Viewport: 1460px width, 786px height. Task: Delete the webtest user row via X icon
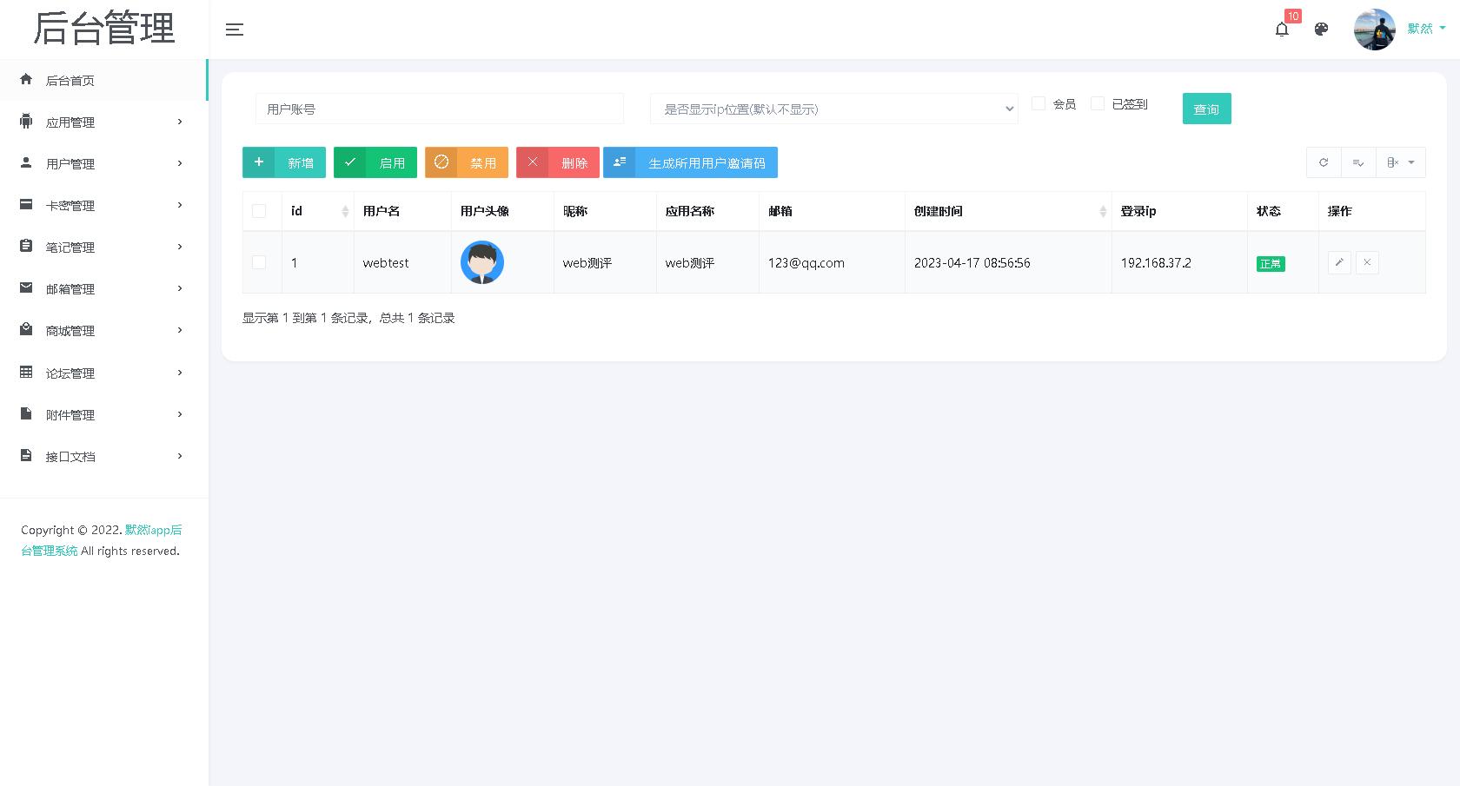click(1367, 262)
